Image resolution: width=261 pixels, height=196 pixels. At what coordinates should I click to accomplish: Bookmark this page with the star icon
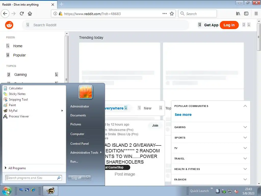(x=172, y=14)
